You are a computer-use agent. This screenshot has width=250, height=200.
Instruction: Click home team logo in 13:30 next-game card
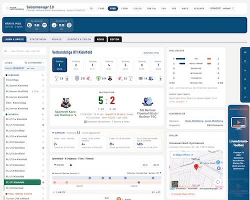pos(54,25)
